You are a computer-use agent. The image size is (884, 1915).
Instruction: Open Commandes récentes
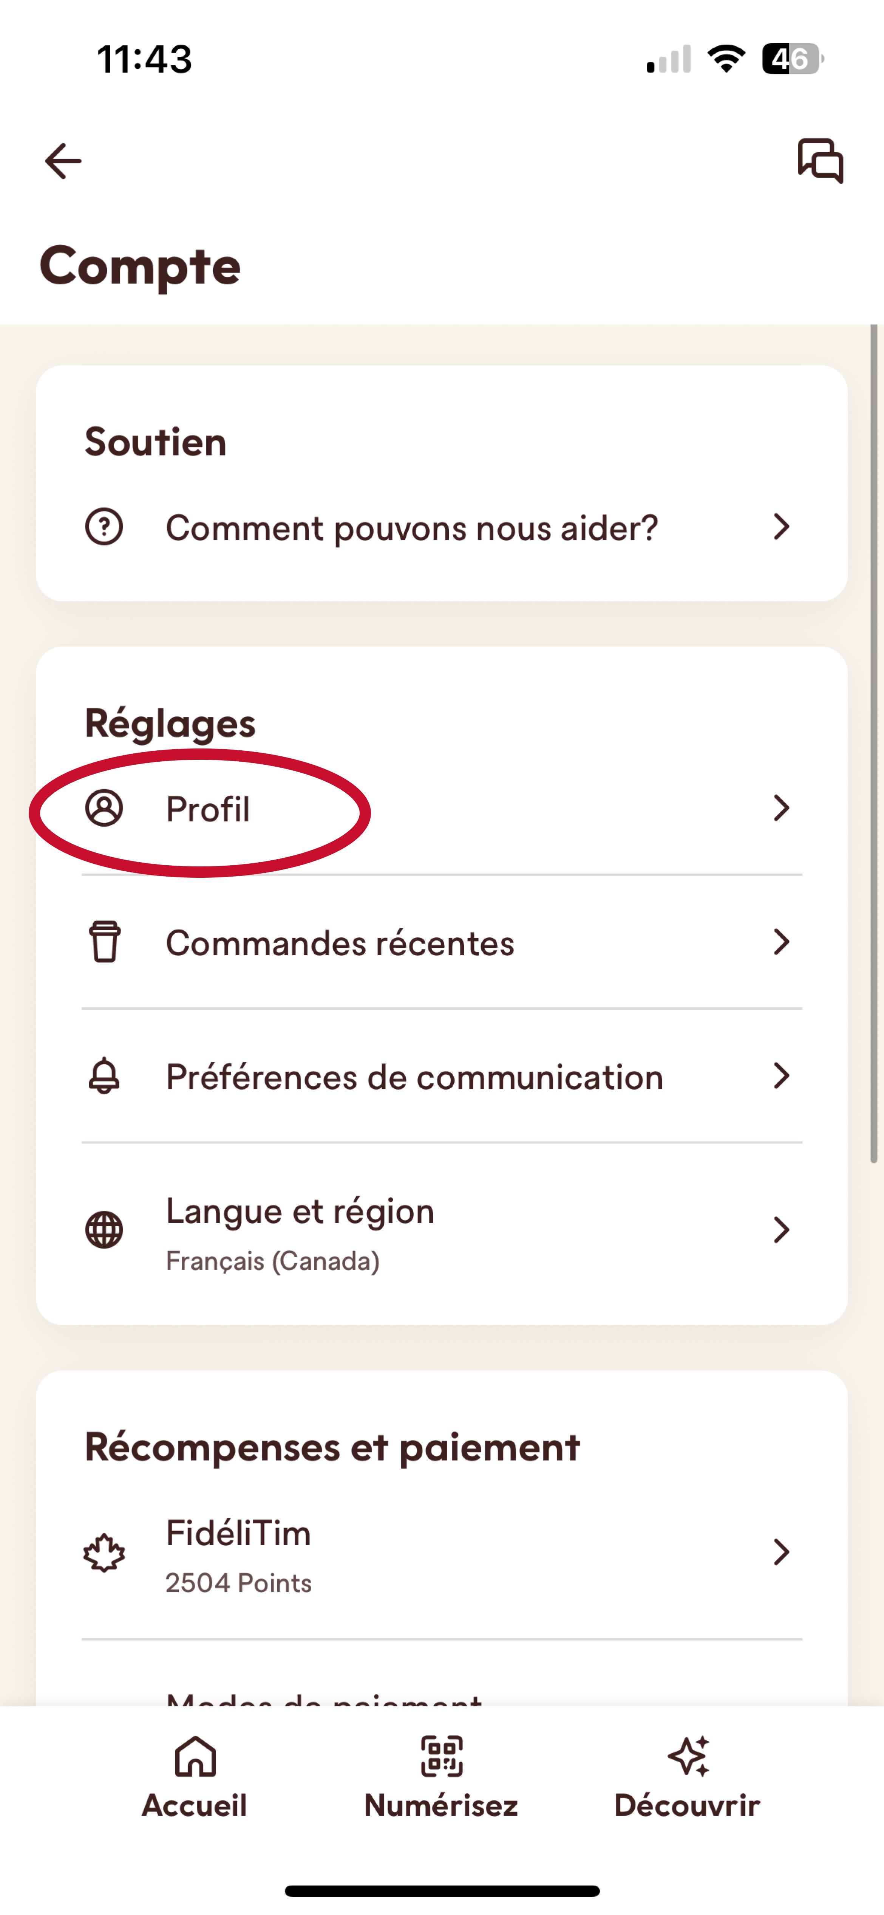[x=340, y=943]
